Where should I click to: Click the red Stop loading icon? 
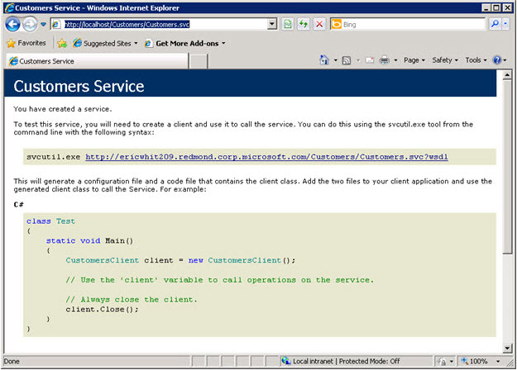point(319,24)
